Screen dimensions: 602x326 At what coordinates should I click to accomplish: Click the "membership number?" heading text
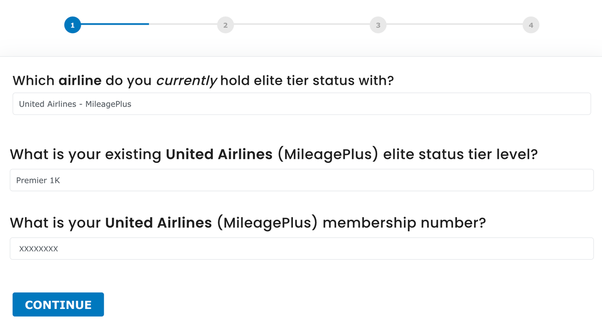[404, 223]
